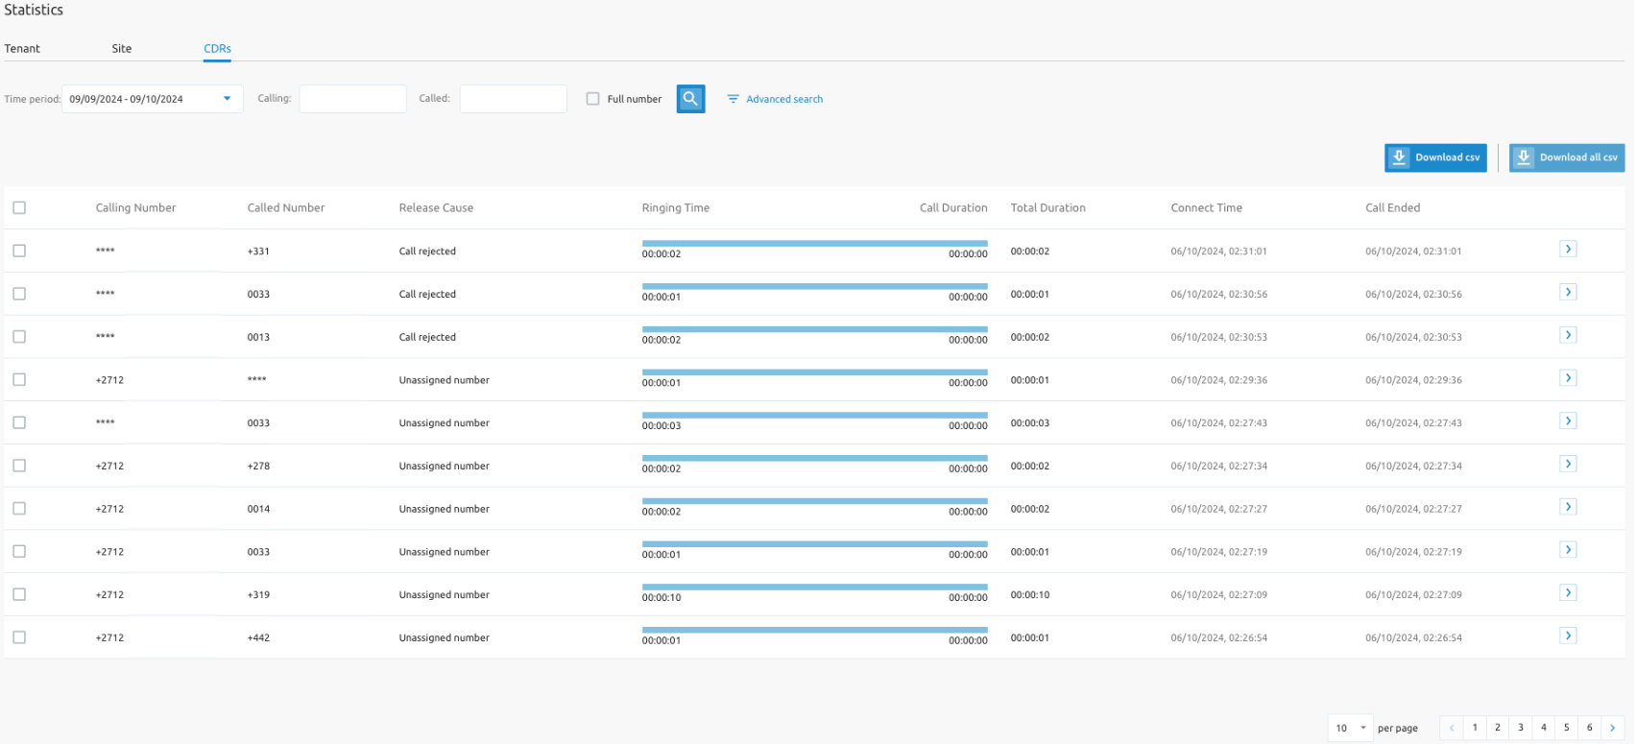
Task: Open details arrow for call ended 02:30:56
Action: coord(1568,292)
